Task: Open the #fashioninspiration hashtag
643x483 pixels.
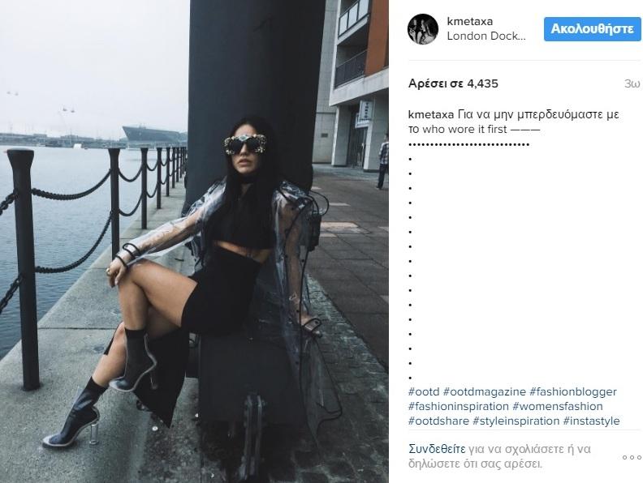Action: click(459, 407)
